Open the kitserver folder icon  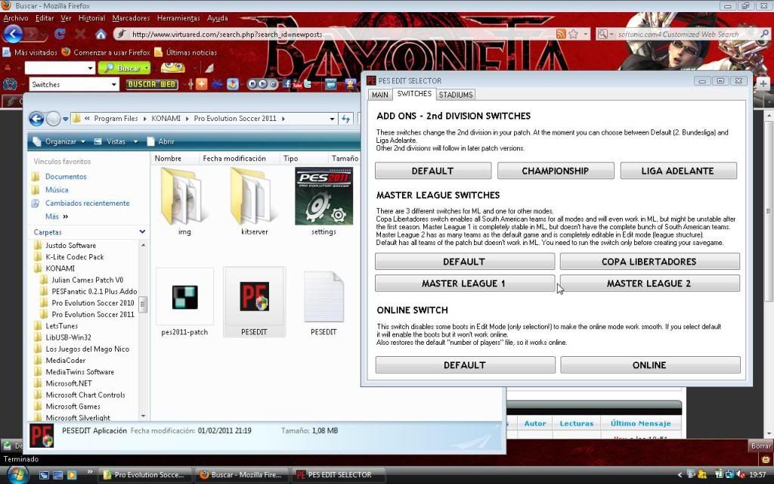252,196
